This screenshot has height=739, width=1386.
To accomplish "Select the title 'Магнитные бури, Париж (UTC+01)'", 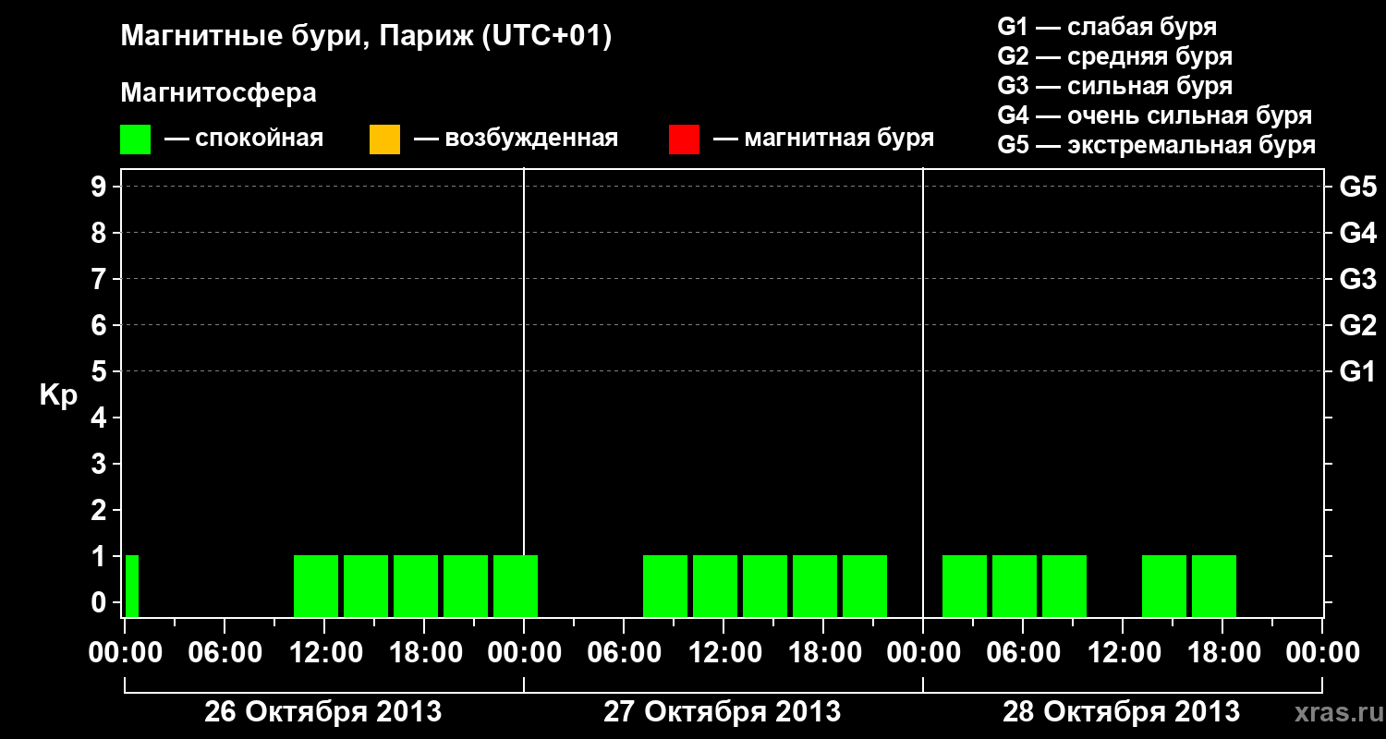I will click(x=366, y=37).
